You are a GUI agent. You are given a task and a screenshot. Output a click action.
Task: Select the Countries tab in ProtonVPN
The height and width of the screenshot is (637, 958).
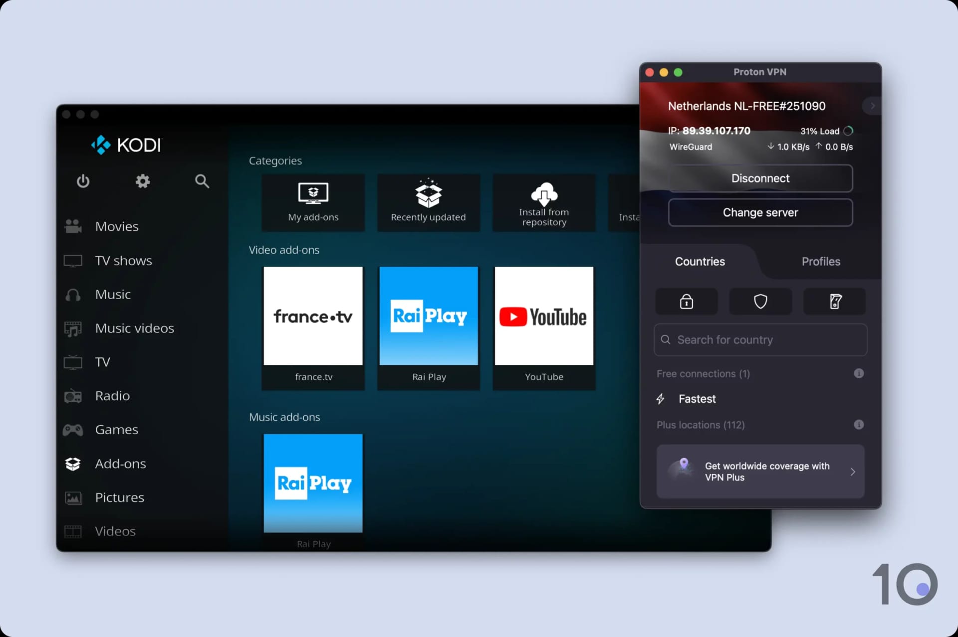[700, 261]
